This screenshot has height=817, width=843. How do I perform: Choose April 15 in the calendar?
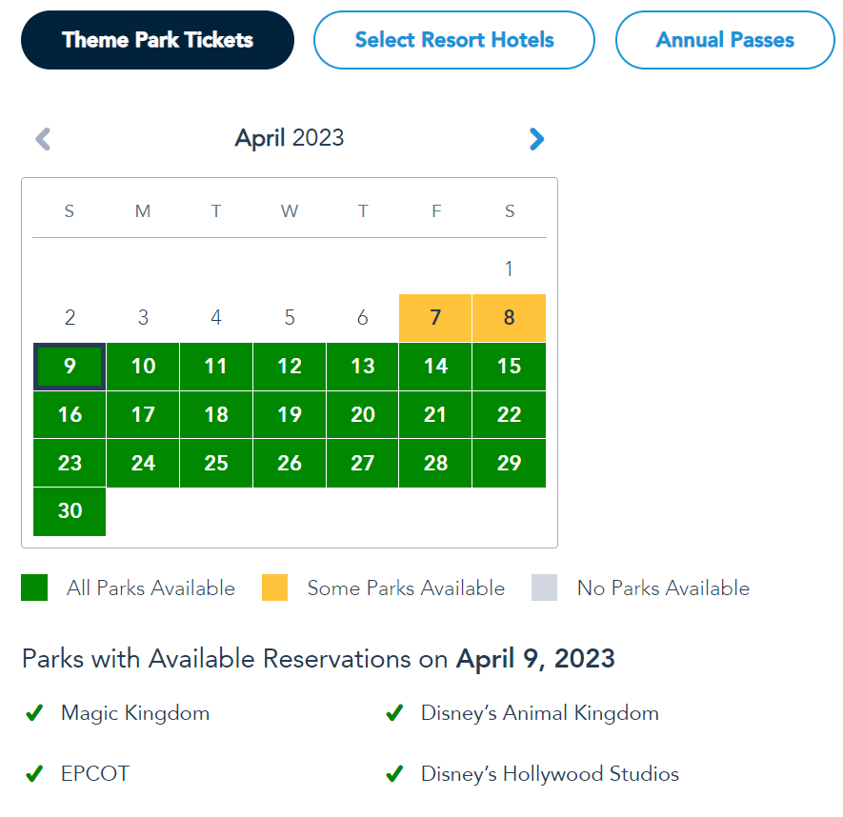[x=510, y=367]
